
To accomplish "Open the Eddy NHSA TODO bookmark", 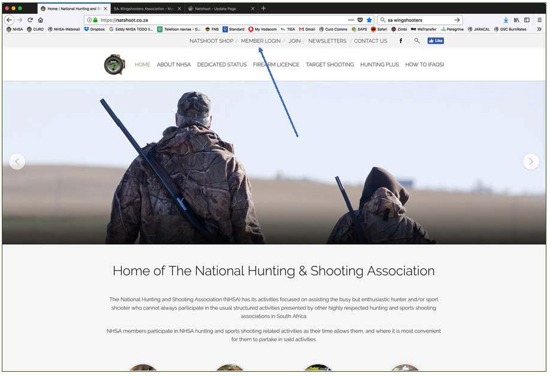I will [131, 29].
